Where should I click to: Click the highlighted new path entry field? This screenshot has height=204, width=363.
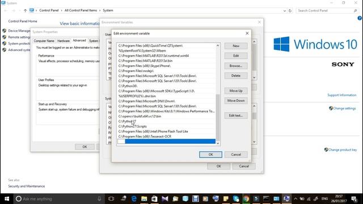166,141
